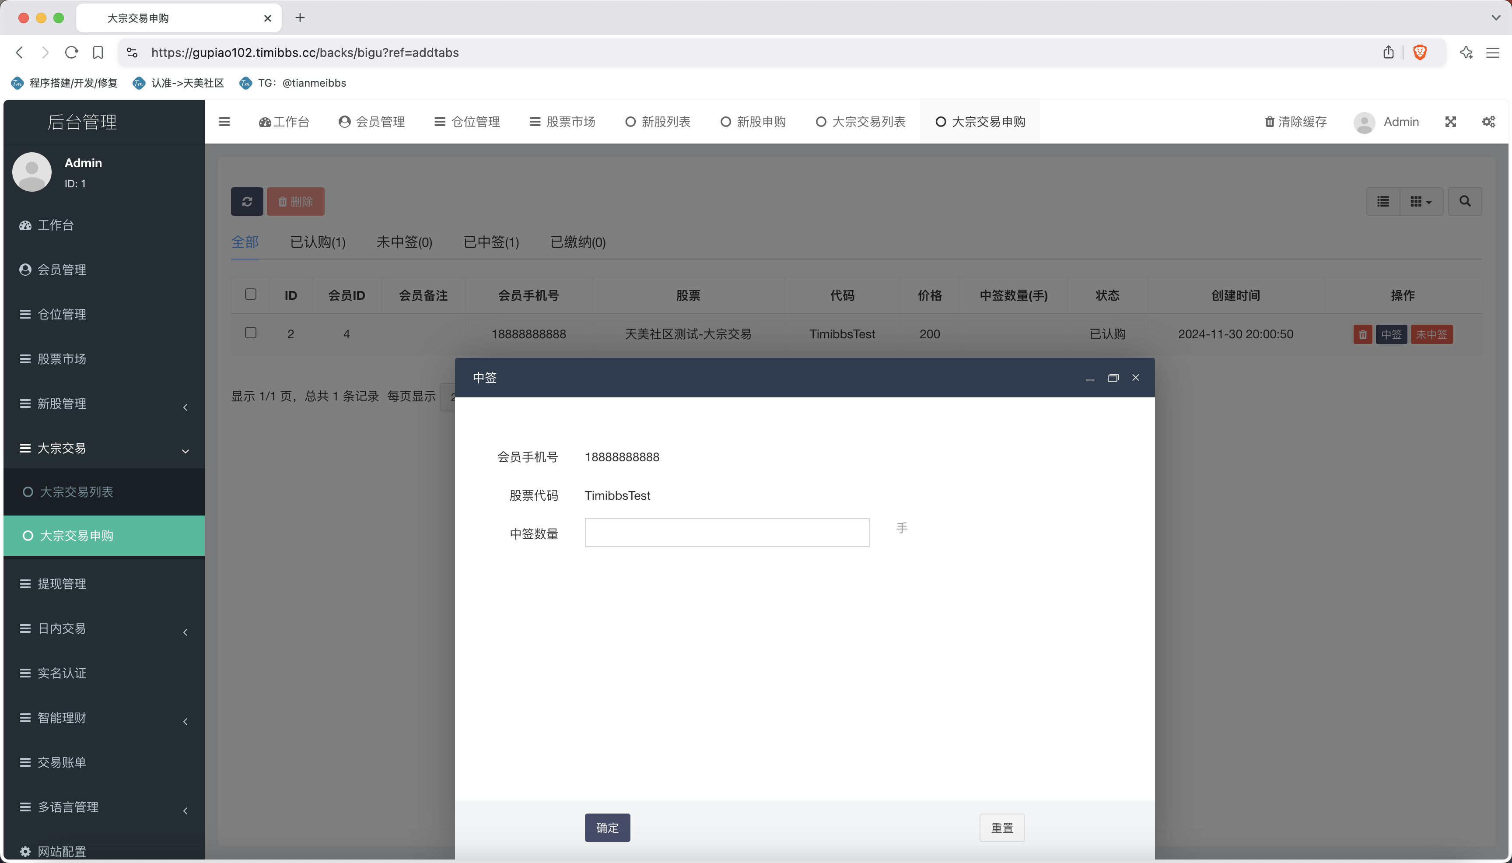The width and height of the screenshot is (1512, 863).
Task: Close the 大宗交易申购 browser tab
Action: [267, 18]
